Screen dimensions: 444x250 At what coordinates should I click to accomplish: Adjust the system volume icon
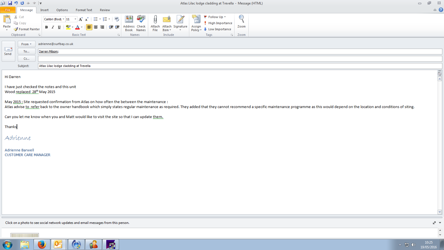coord(413,245)
